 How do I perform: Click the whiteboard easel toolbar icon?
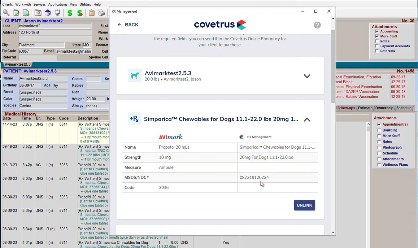58,13
